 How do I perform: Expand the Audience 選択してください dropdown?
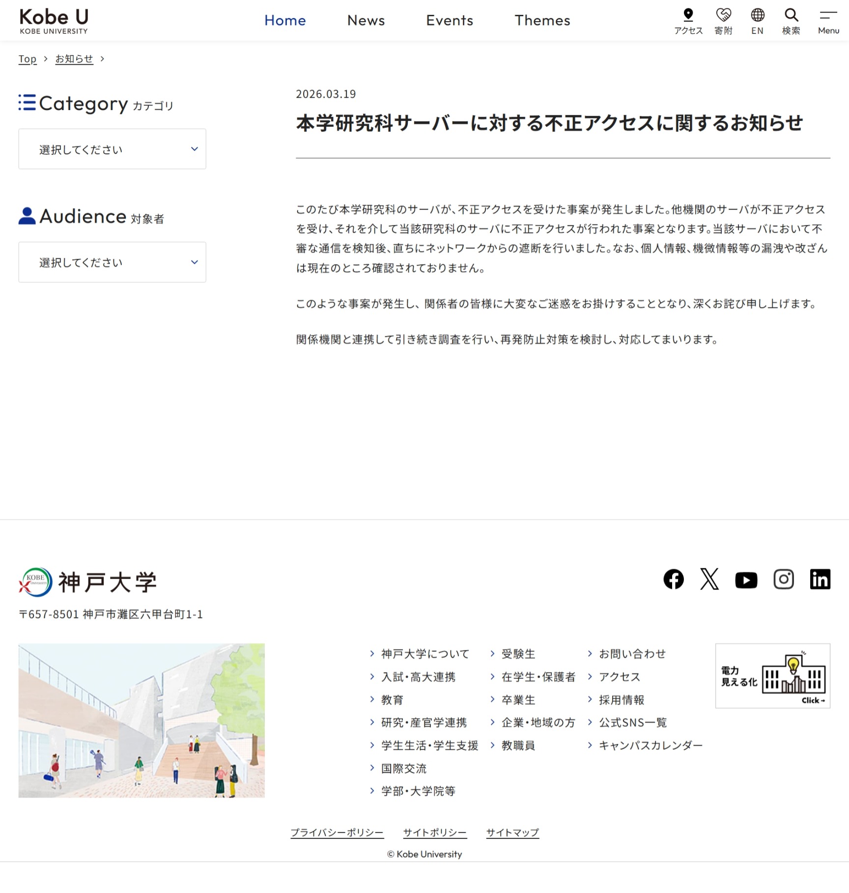point(112,262)
